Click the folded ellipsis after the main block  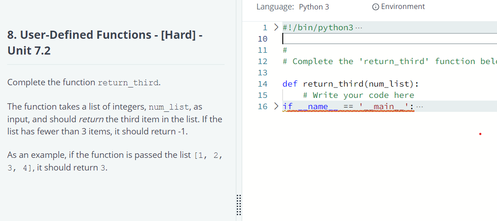click(x=419, y=106)
